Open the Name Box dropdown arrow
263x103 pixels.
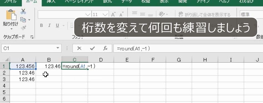point(58,48)
